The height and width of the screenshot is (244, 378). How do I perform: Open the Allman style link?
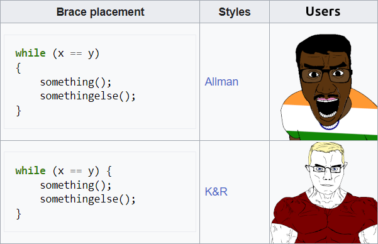[x=221, y=82]
